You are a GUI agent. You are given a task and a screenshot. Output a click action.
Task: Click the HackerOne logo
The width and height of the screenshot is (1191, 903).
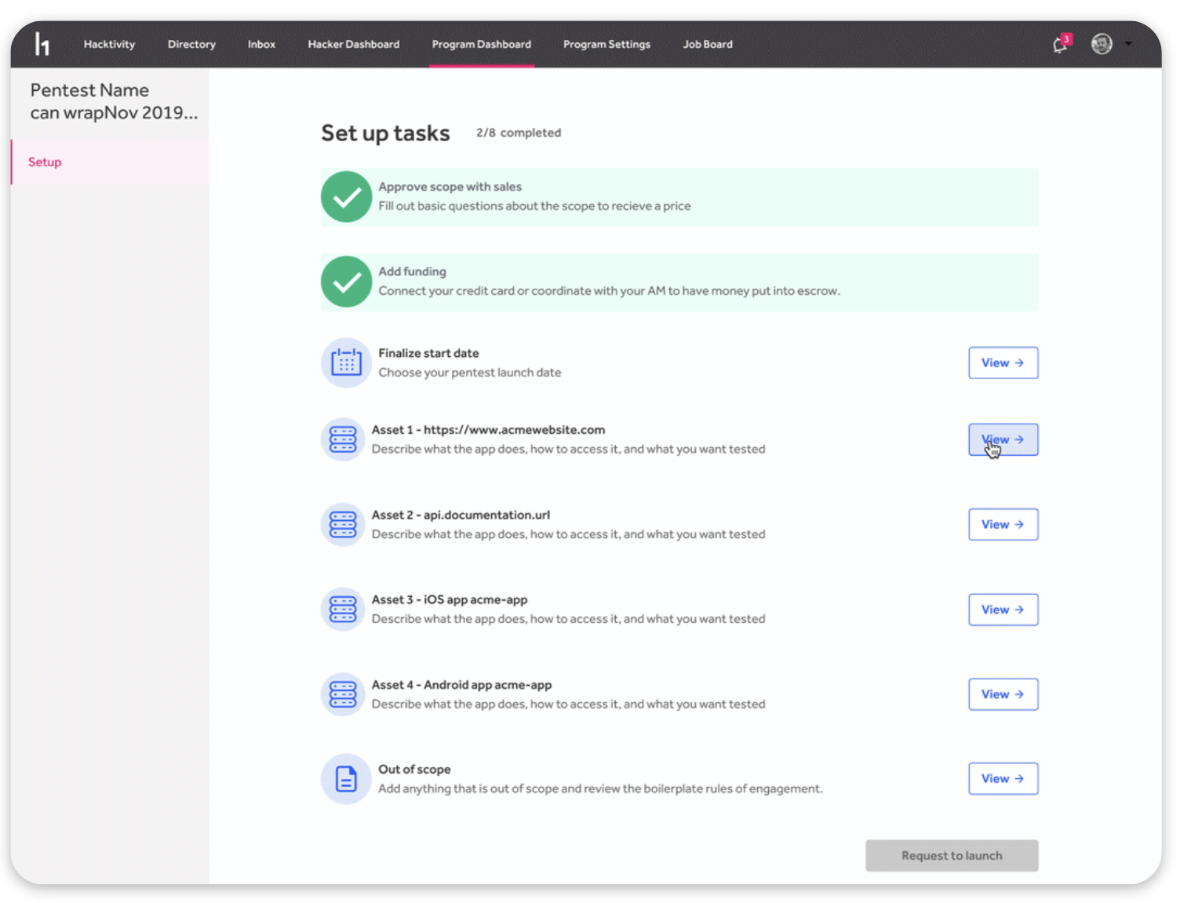coord(42,44)
